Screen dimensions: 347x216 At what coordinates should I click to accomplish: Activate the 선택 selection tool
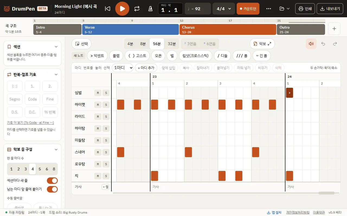tap(81, 44)
